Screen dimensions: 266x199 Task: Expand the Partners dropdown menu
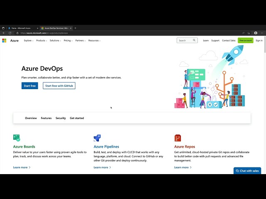[x=80, y=41]
